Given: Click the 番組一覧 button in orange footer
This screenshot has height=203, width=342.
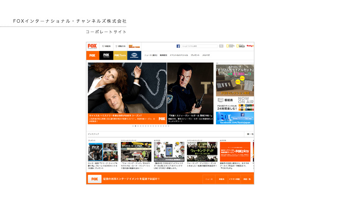Looking at the screenshot, I should [x=247, y=179].
